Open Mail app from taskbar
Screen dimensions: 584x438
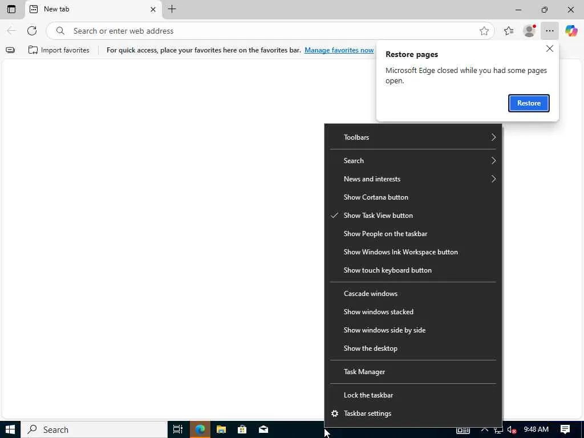pyautogui.click(x=263, y=429)
